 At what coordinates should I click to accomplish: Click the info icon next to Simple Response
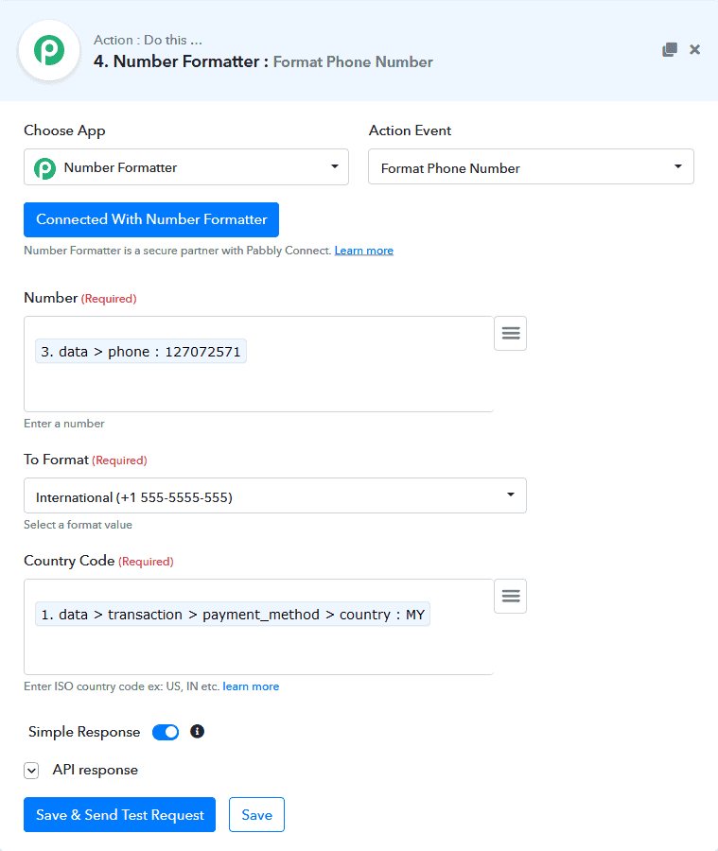click(x=198, y=732)
